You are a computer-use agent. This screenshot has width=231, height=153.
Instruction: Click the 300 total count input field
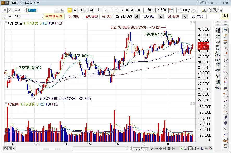tap(164, 10)
